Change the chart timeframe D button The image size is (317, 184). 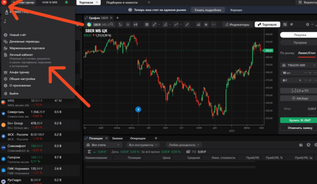pos(128,25)
